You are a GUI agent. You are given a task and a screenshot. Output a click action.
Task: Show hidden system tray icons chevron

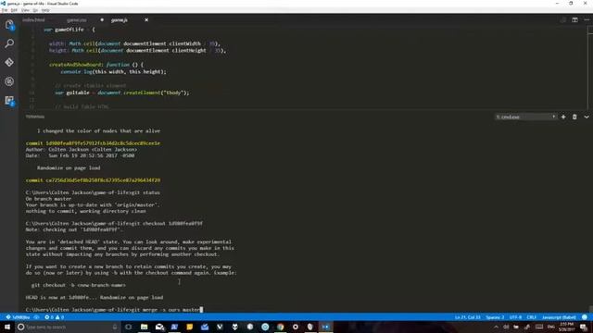497,327
